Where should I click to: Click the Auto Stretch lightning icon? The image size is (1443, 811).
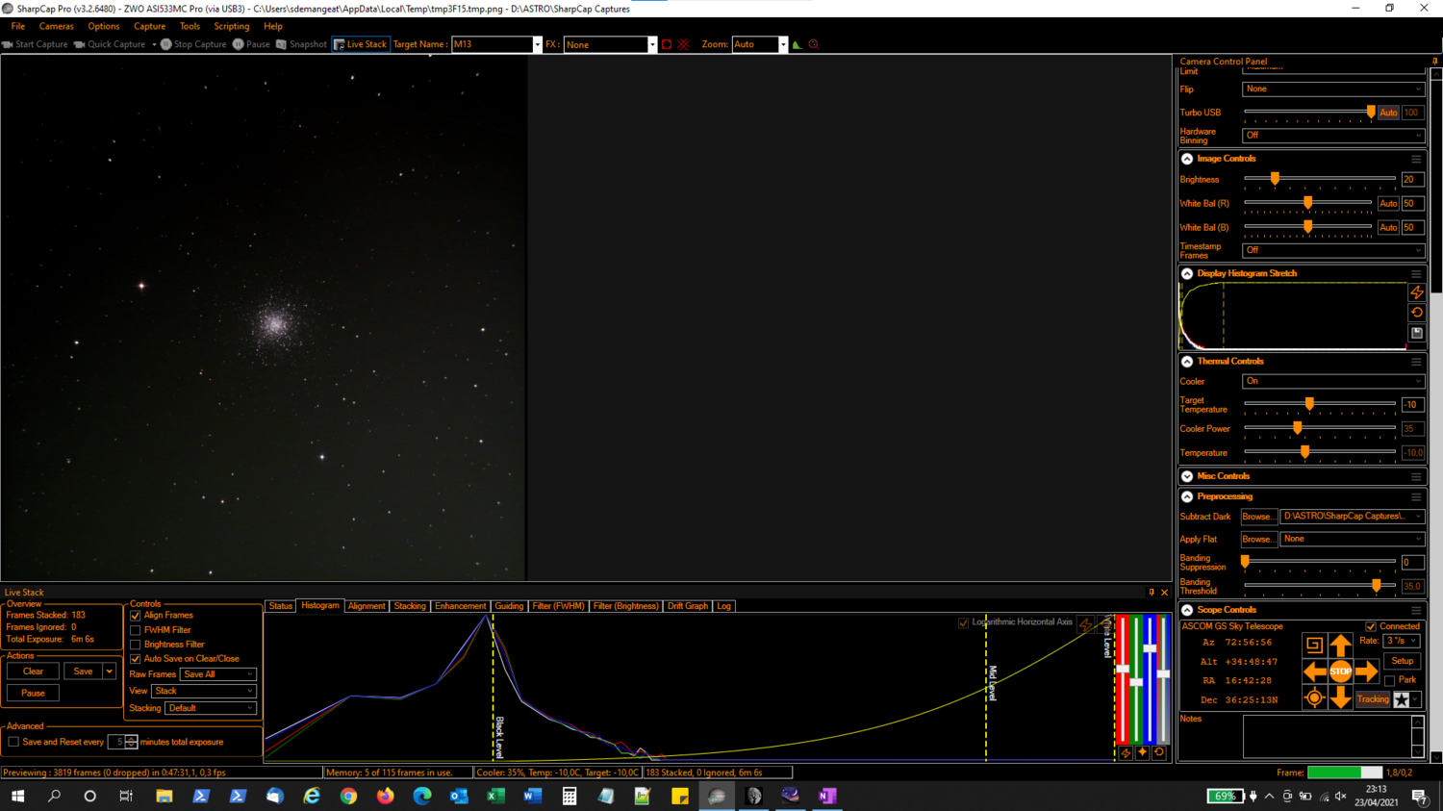1416,292
